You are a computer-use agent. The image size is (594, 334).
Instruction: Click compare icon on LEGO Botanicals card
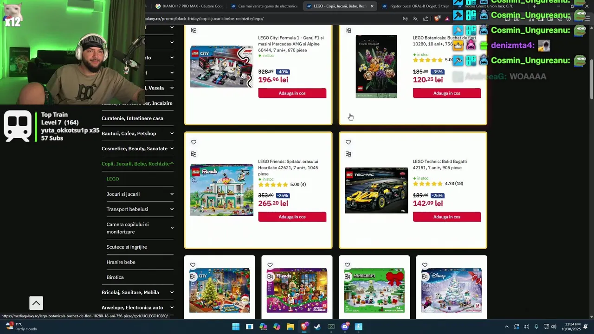(348, 30)
